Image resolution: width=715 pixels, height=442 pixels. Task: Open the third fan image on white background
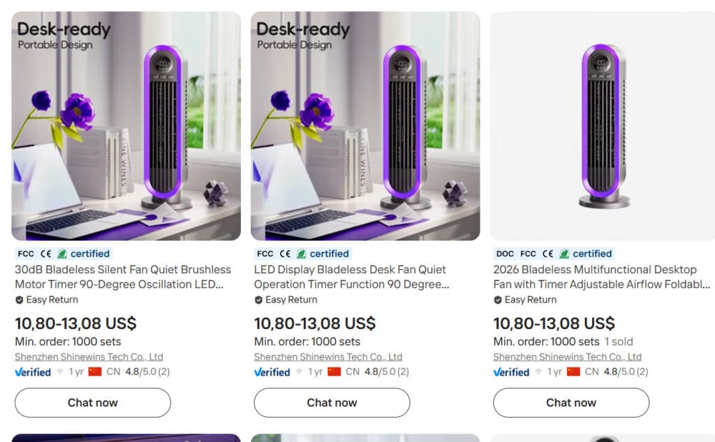603,125
